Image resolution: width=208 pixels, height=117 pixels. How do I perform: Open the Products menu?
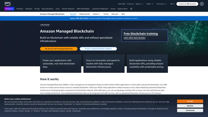pos(20,9)
